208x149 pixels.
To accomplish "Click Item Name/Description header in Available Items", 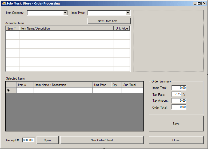I will pos(66,28).
